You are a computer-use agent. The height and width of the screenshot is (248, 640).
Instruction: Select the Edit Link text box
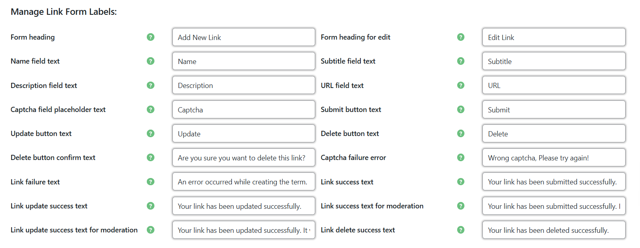pyautogui.click(x=554, y=37)
